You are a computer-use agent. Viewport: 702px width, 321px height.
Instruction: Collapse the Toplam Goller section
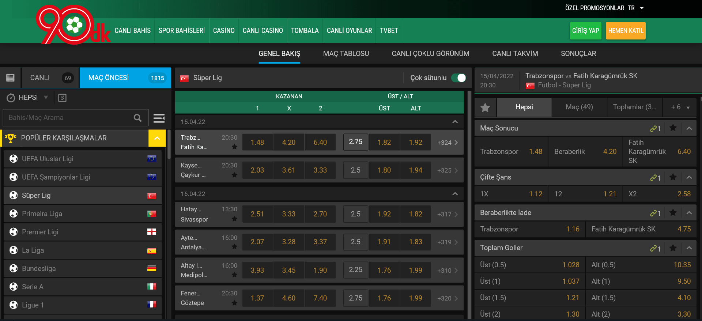689,248
